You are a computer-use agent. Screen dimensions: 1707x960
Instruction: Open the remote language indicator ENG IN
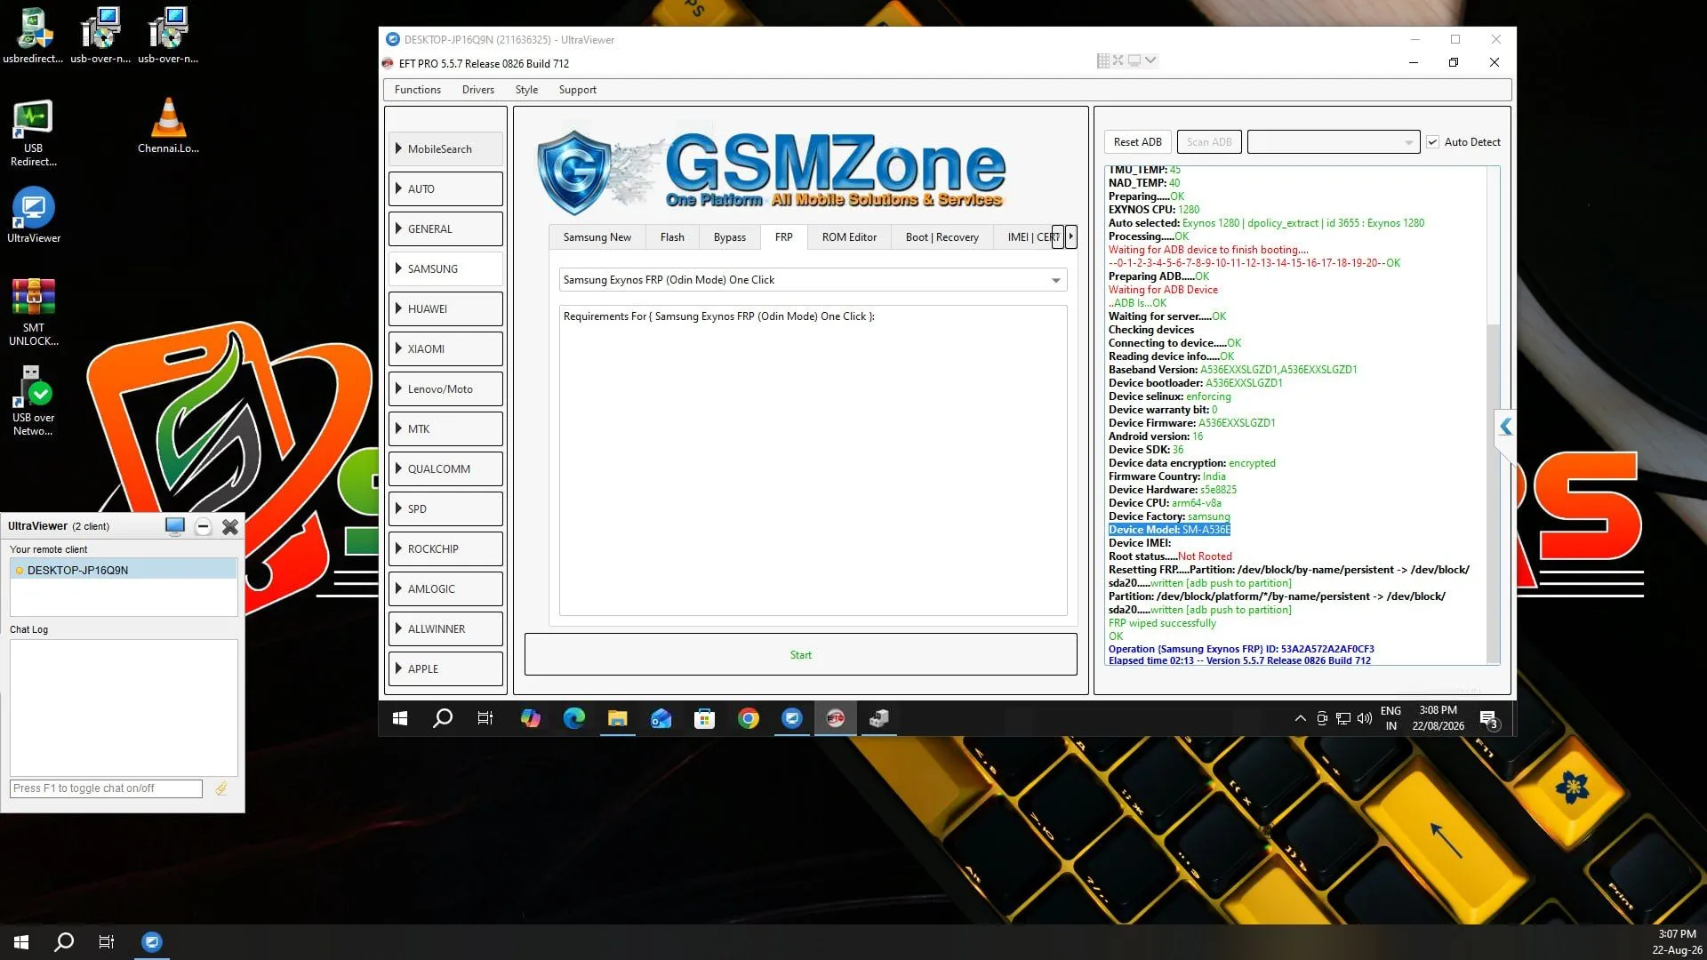[1390, 718]
